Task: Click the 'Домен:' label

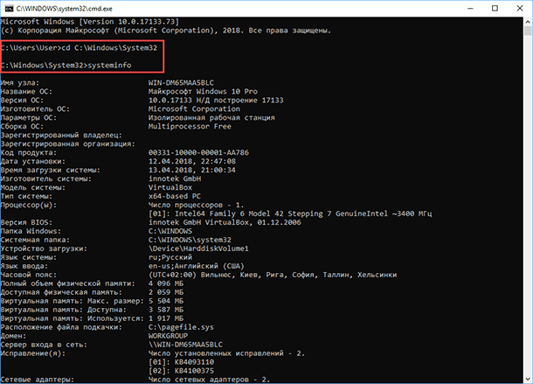Action: click(14, 336)
